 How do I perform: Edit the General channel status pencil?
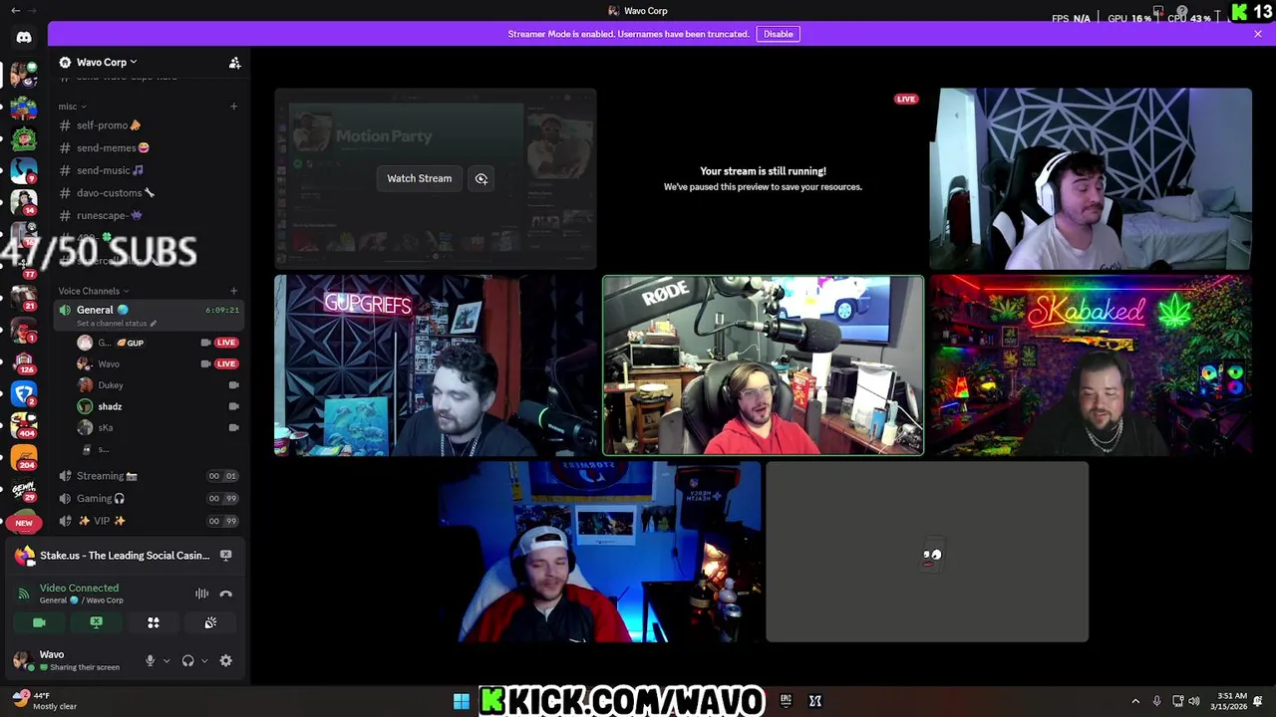154,324
